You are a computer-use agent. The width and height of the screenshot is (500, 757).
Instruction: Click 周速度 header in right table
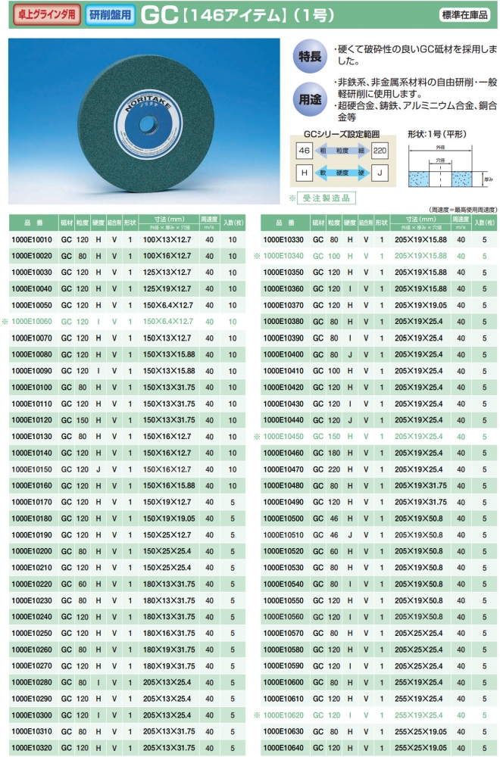pyautogui.click(x=461, y=220)
